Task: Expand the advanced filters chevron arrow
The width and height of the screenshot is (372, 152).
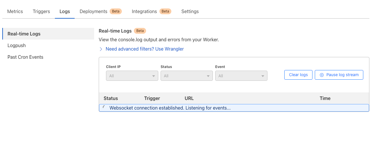Action: pyautogui.click(x=101, y=49)
